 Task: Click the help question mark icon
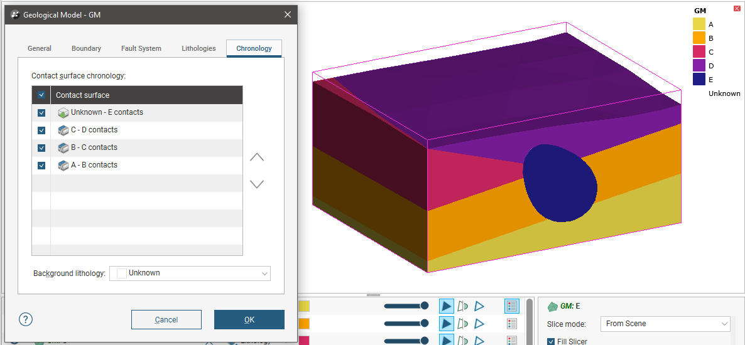point(26,319)
